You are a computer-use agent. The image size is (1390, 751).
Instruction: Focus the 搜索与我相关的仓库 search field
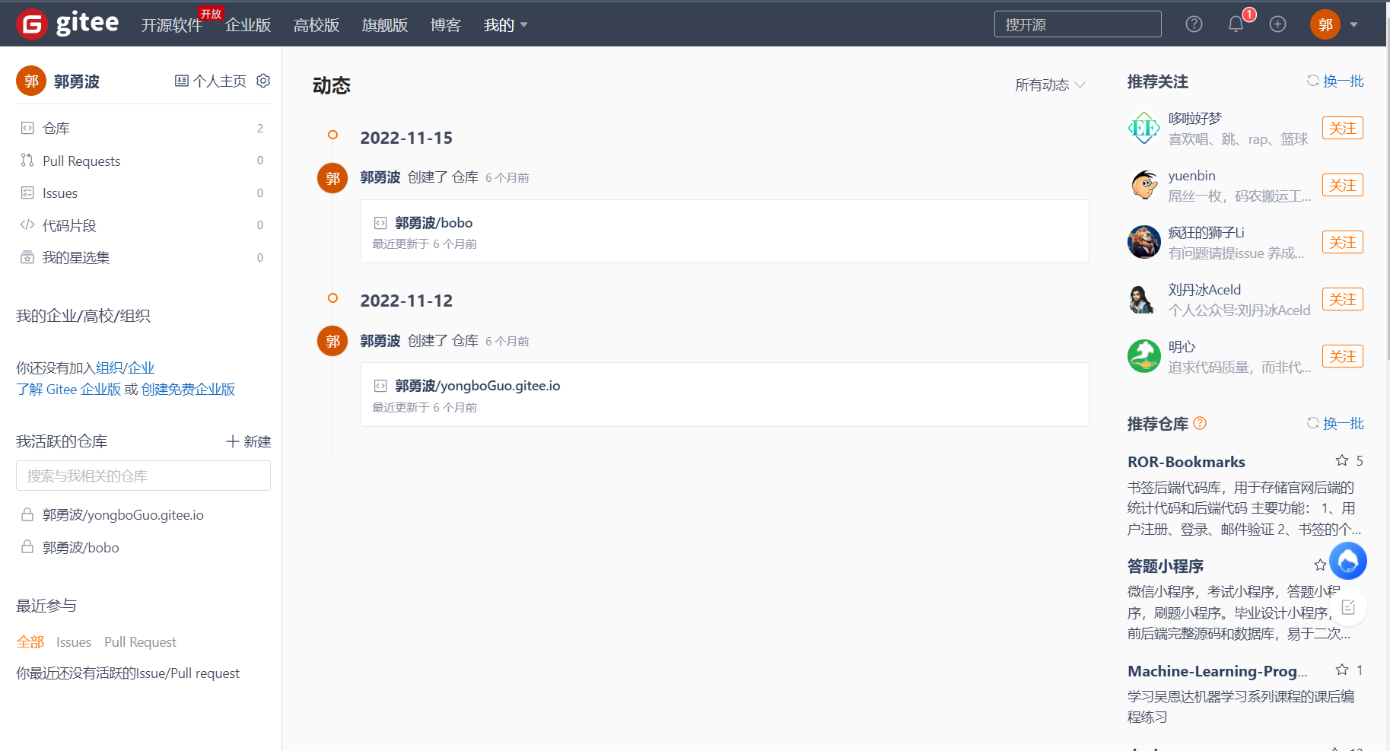(143, 476)
